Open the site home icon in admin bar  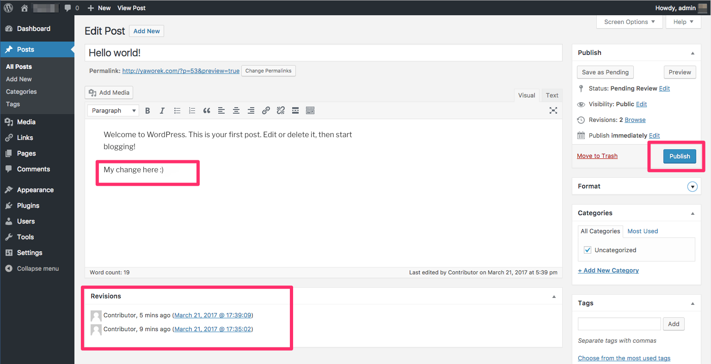pyautogui.click(x=25, y=8)
